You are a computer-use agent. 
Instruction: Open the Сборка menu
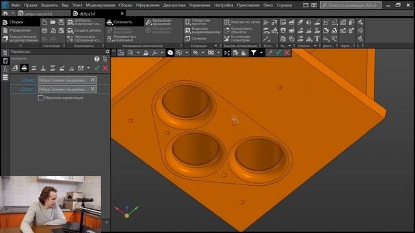coord(126,5)
